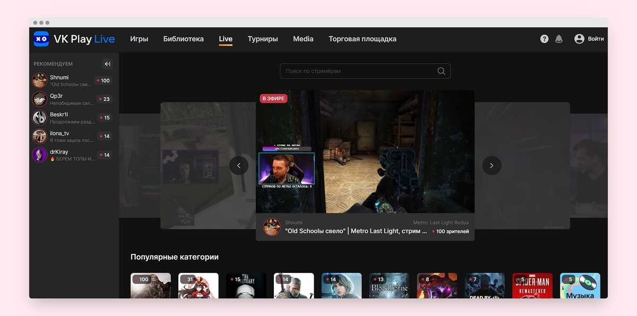This screenshot has width=637, height=316.
Task: Open the Игры menu item
Action: [x=139, y=39]
